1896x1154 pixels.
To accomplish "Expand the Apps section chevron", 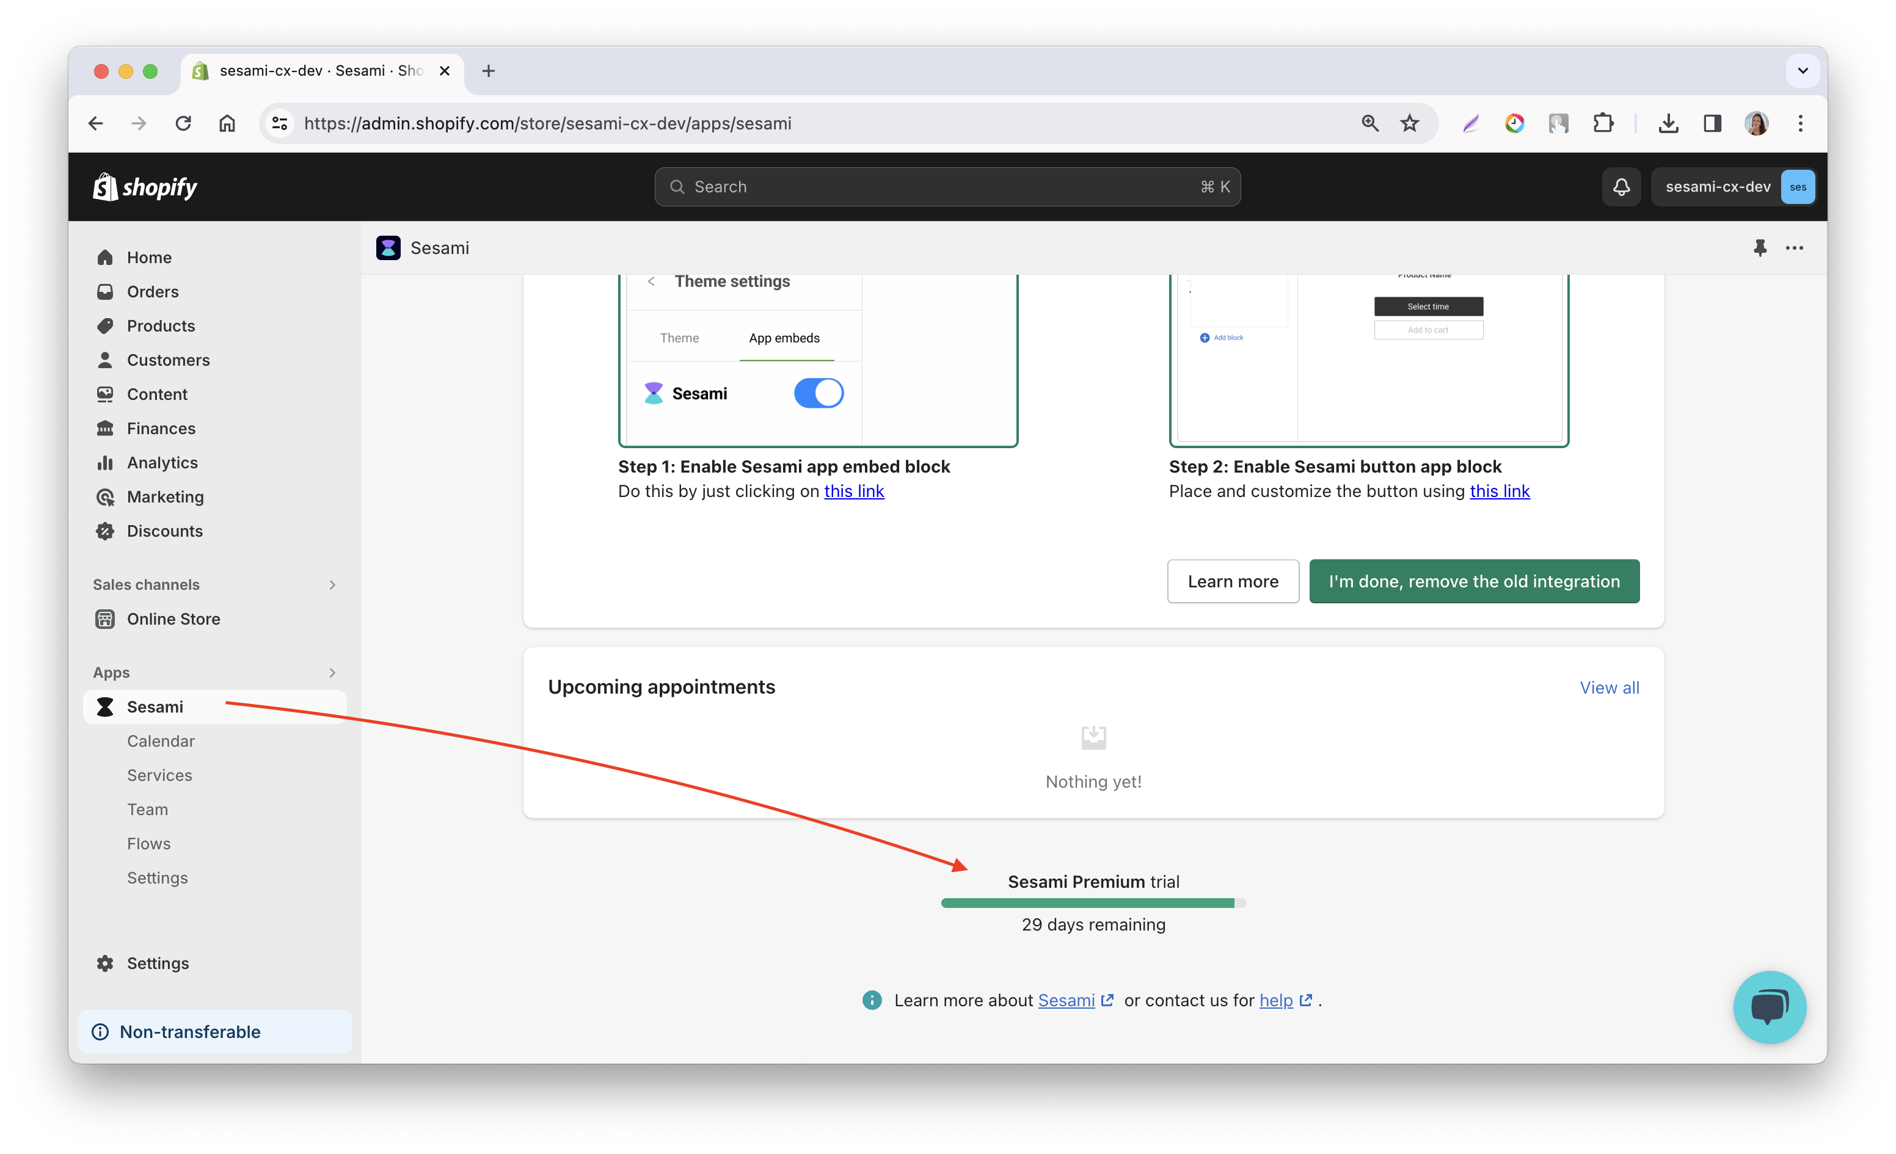I will [x=332, y=672].
